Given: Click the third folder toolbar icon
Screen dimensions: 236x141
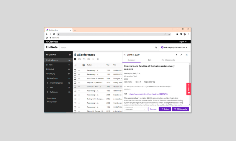Looking at the screenshot, I should click(89, 59).
